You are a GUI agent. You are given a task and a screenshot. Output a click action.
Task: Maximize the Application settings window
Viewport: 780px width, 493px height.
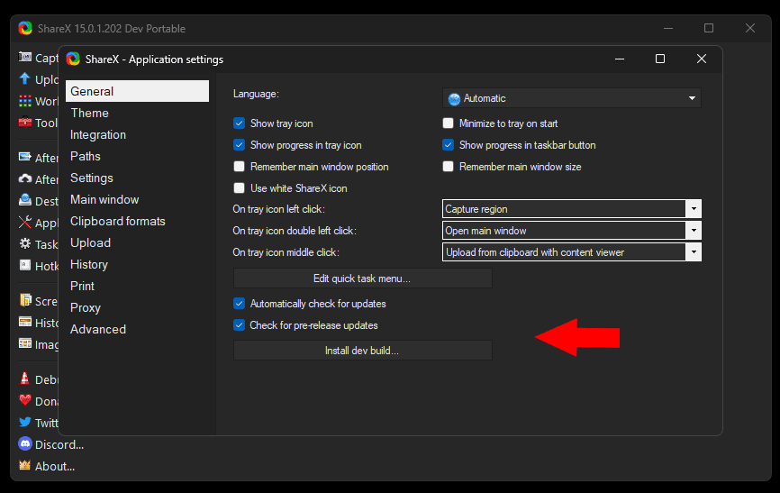[x=660, y=59]
